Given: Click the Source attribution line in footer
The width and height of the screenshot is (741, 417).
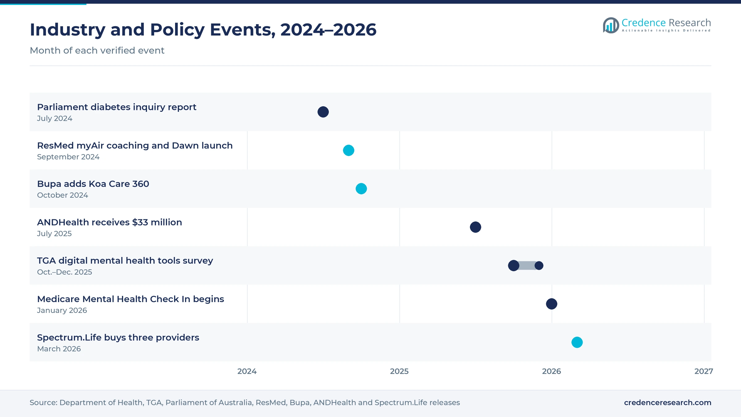Looking at the screenshot, I should pos(245,402).
